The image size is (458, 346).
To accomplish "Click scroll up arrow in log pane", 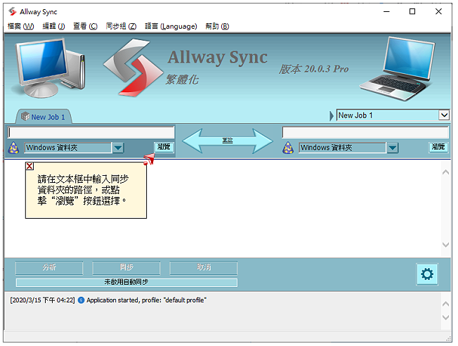I will click(x=446, y=304).
